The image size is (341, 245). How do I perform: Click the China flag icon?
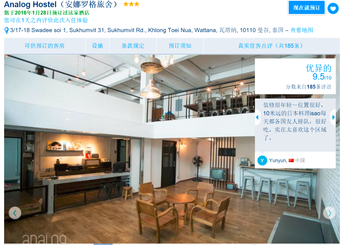coord(291,160)
